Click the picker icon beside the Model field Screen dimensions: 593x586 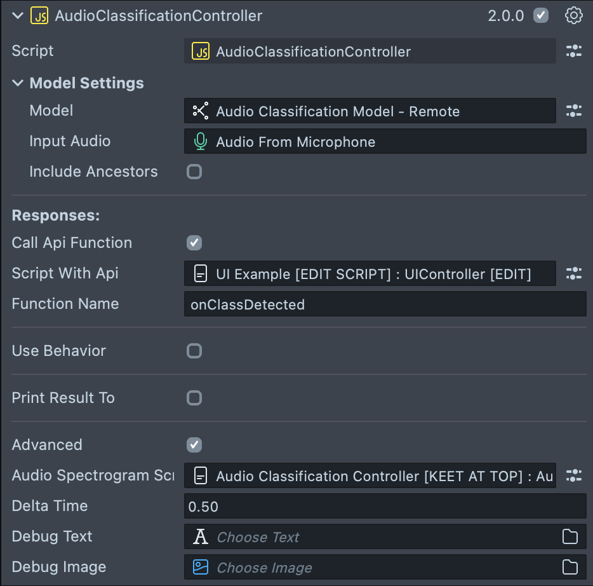pos(574,111)
